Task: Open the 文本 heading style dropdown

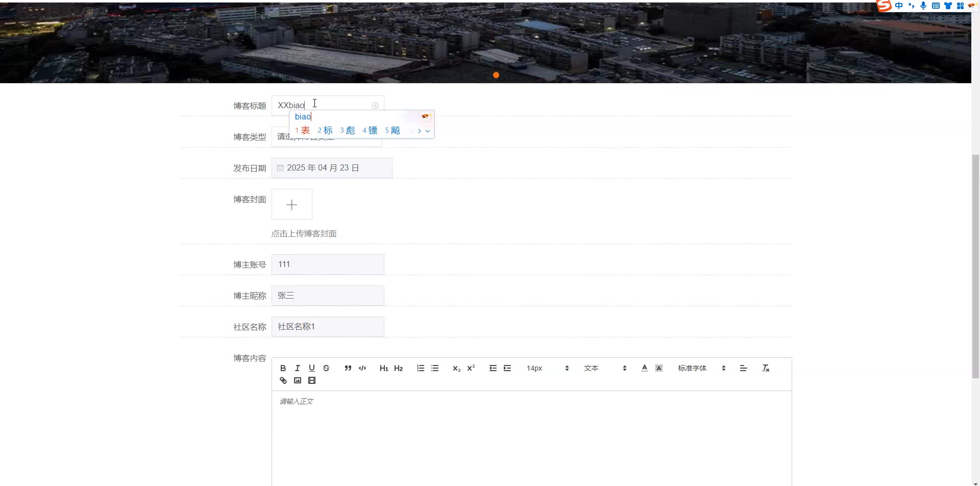Action: tap(605, 368)
